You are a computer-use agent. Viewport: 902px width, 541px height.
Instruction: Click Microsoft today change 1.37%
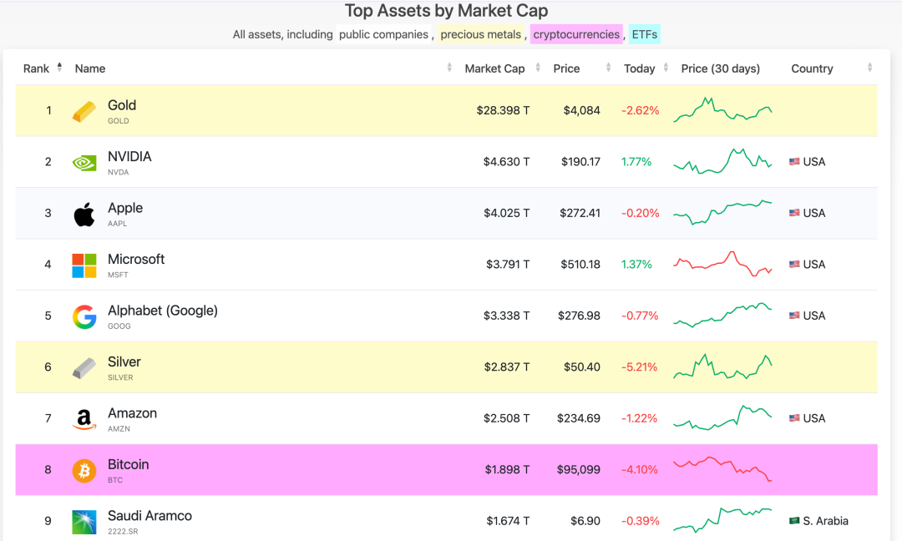pyautogui.click(x=636, y=265)
